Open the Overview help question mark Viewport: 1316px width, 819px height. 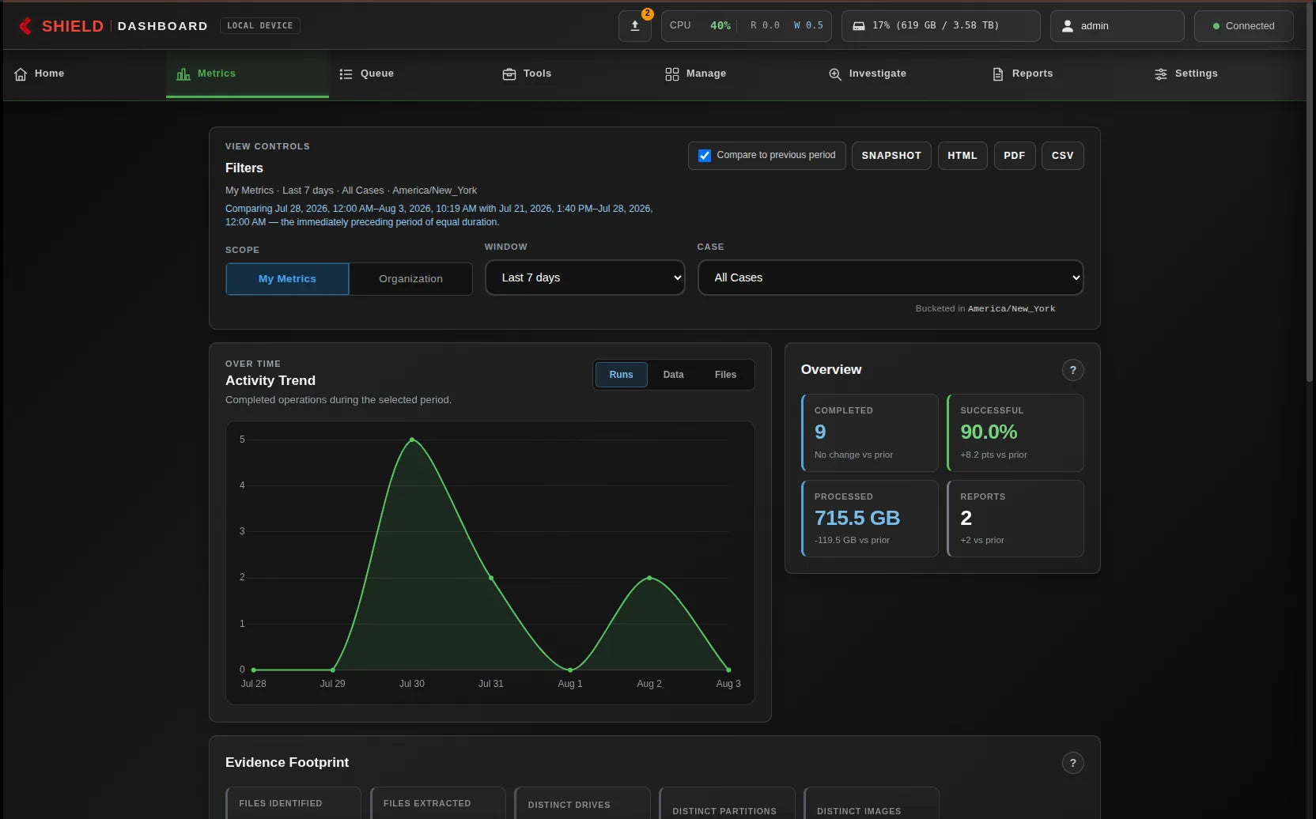pyautogui.click(x=1073, y=370)
